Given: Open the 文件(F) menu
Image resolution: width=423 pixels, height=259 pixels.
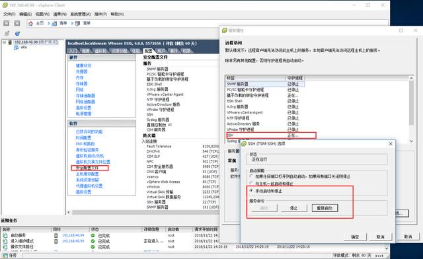Looking at the screenshot, I should [x=9, y=14].
